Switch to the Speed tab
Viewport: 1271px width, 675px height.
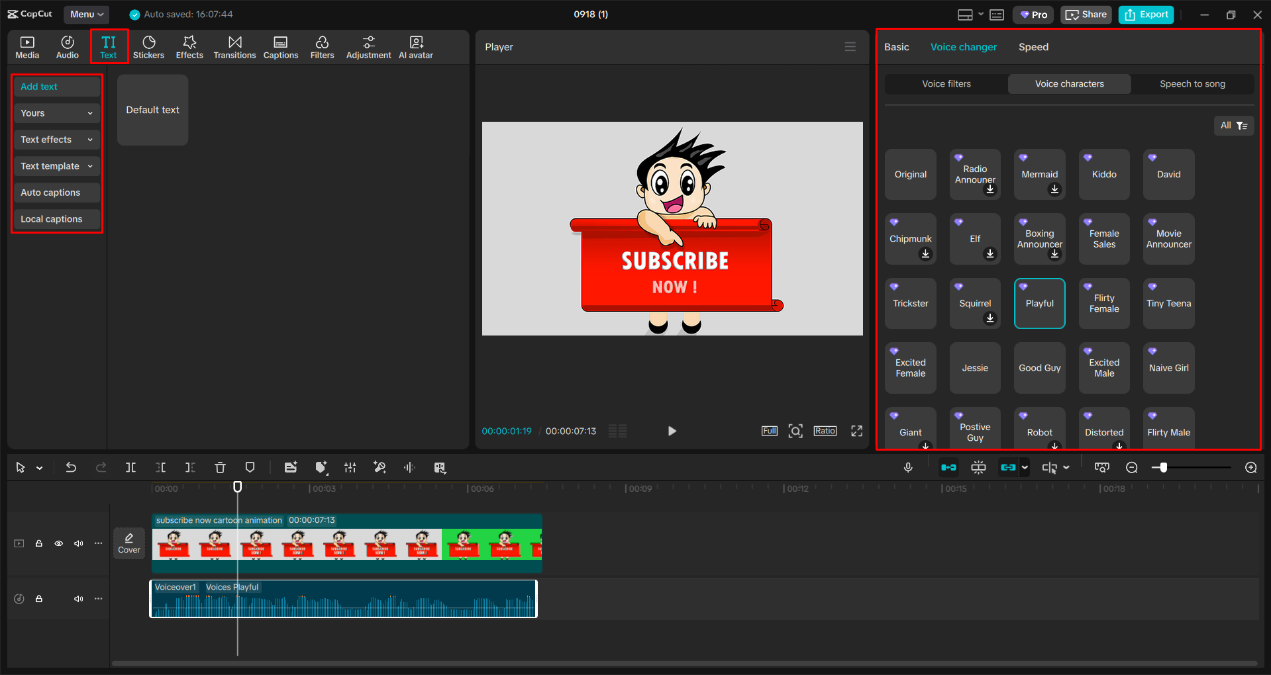1033,47
